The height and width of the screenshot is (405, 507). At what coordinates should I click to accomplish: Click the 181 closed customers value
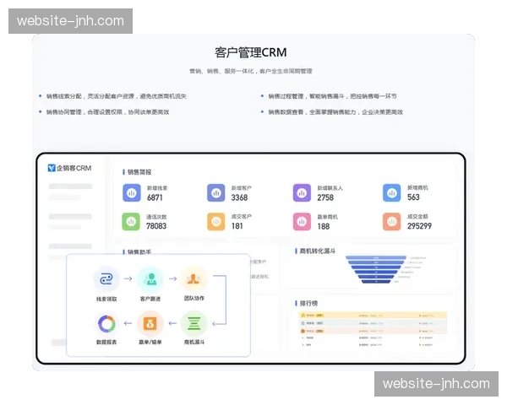(237, 226)
